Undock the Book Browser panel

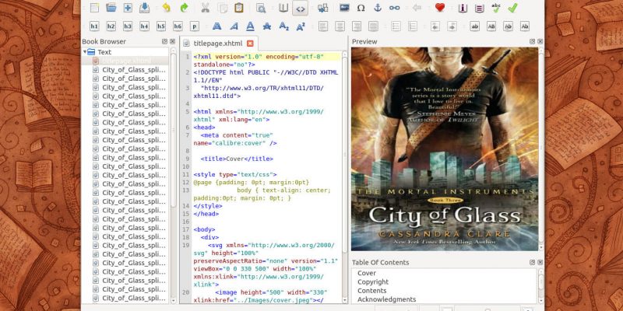coord(164,41)
